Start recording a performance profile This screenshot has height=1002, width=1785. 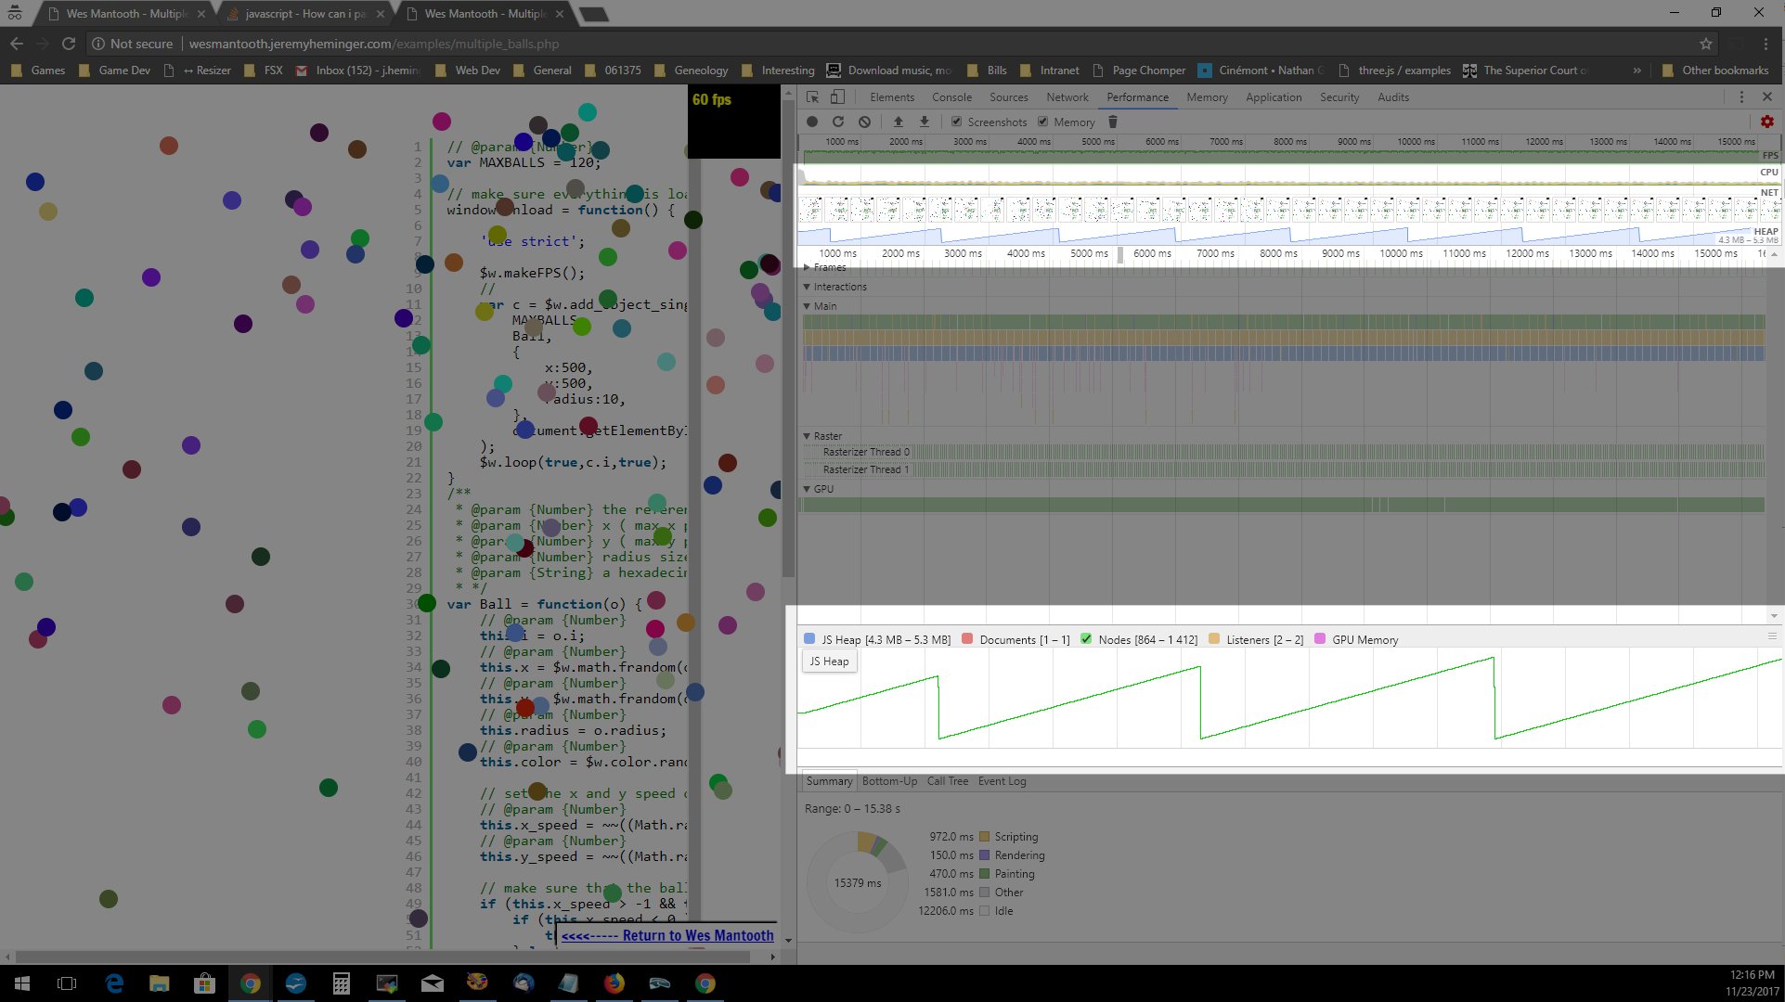click(812, 122)
